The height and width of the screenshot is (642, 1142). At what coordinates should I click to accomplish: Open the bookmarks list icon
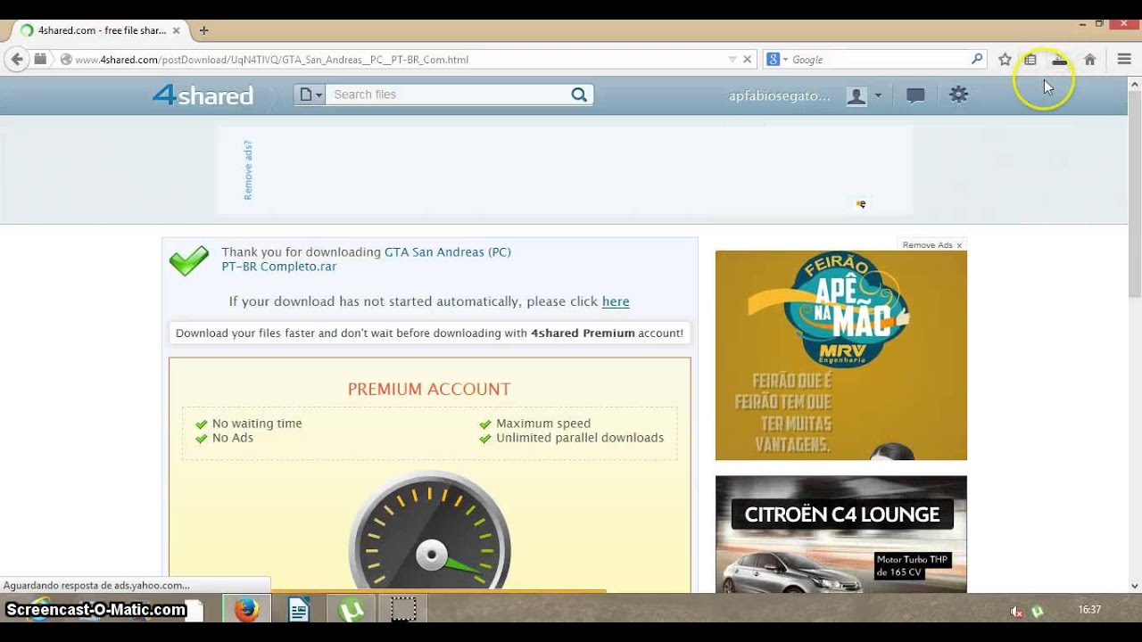[1030, 60]
